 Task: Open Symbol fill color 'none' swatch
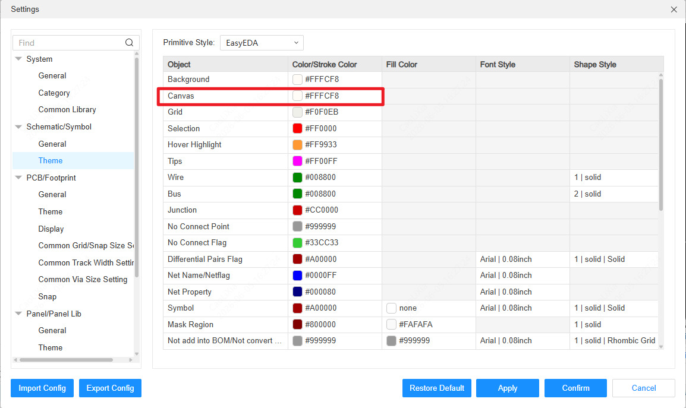pos(392,308)
